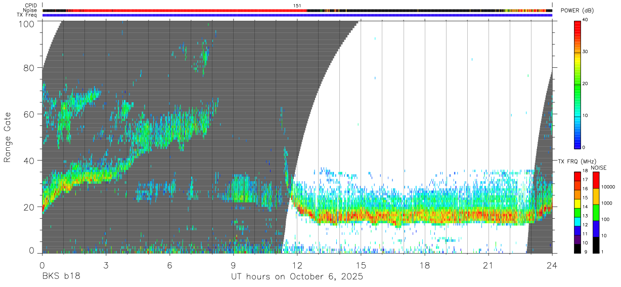Click the x-axis tick label 21
The height and width of the screenshot is (287, 621).
coord(489,265)
